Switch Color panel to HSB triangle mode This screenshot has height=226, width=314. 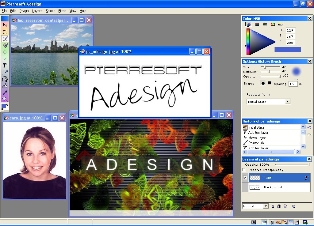(248, 24)
